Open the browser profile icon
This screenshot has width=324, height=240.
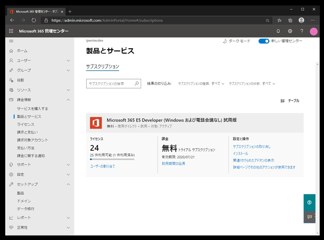point(301,20)
